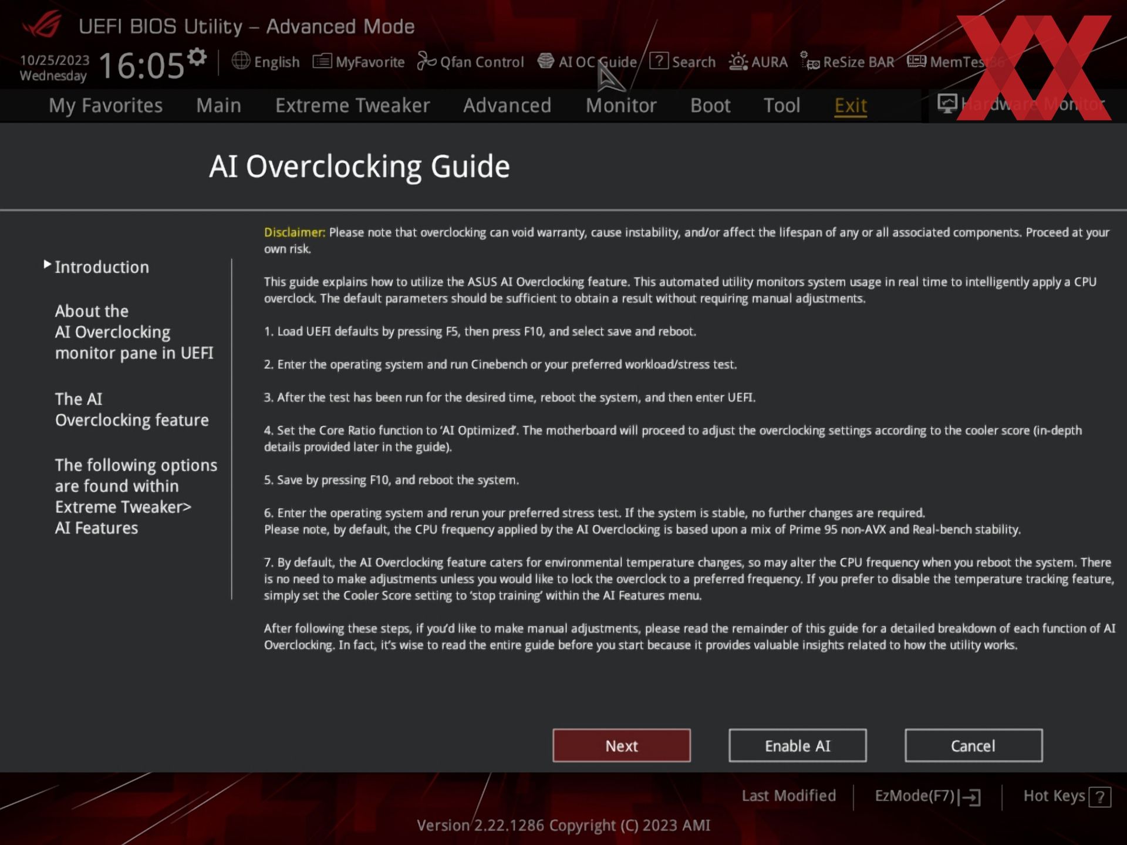Select the Introduction guide section
This screenshot has width=1127, height=845.
click(102, 268)
